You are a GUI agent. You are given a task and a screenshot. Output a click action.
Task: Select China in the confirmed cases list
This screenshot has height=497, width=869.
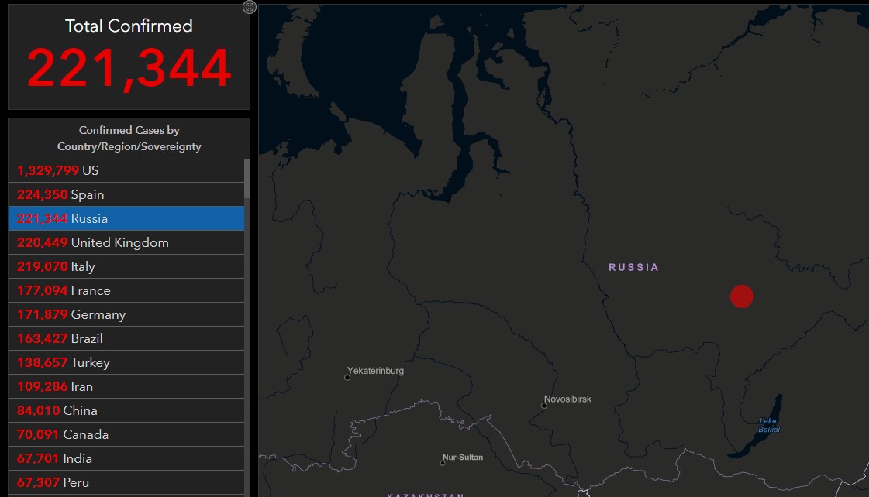click(x=126, y=410)
